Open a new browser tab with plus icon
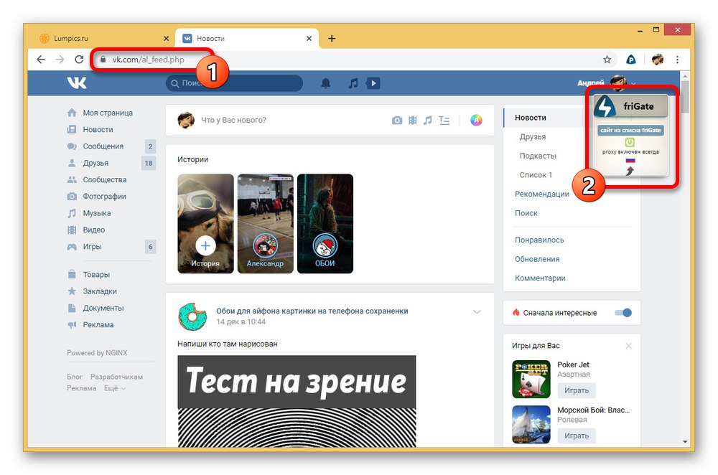 click(x=332, y=39)
